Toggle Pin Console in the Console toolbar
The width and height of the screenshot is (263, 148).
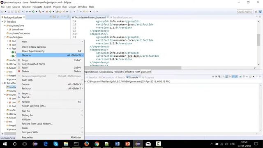[240, 76]
